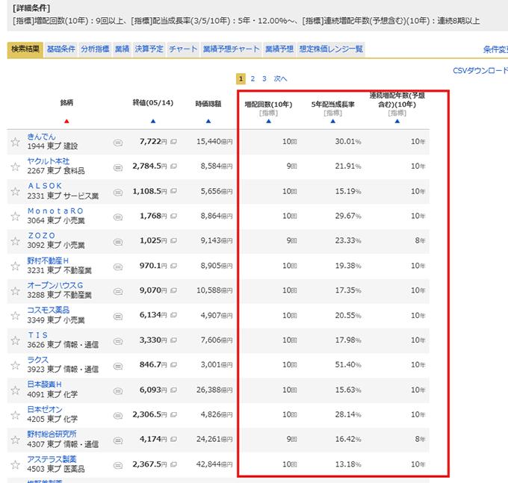Toggle favorite star for 野村不動産H

[x=15, y=266]
